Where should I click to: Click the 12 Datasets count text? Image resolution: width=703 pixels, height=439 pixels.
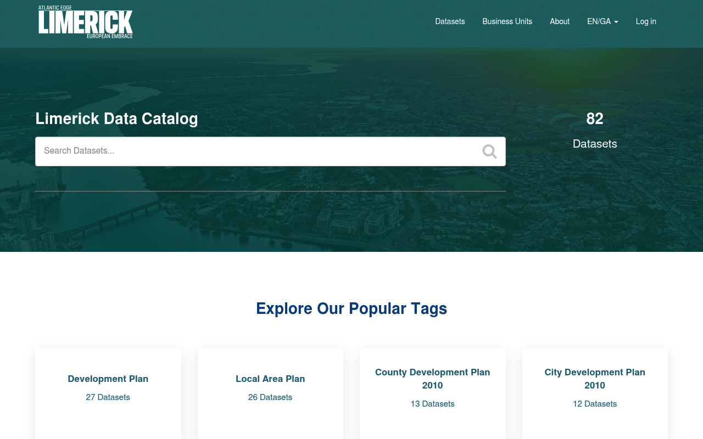click(595, 404)
